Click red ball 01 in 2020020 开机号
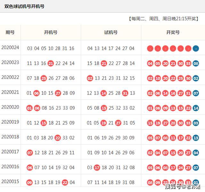 coord(29,108)
